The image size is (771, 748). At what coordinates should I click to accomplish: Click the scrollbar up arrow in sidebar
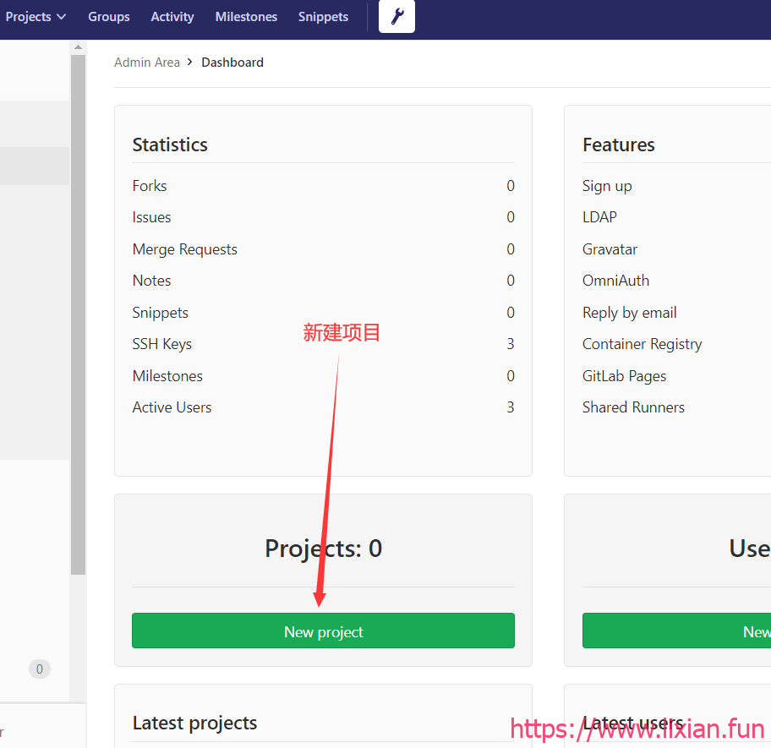pos(78,46)
